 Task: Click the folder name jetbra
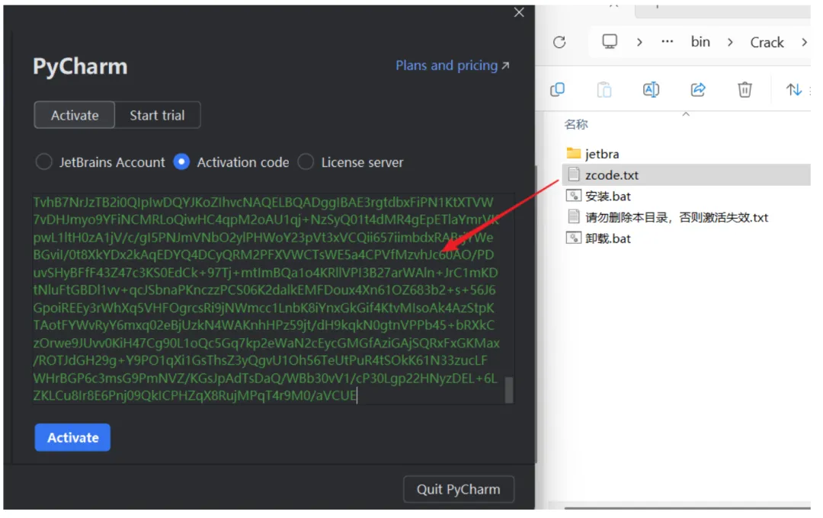click(602, 155)
